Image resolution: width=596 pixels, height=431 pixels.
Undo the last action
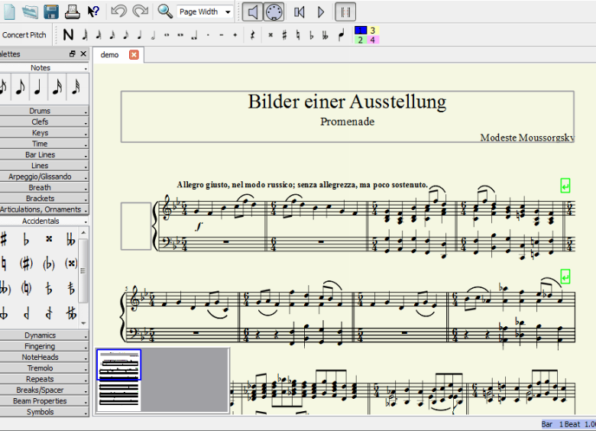click(118, 11)
